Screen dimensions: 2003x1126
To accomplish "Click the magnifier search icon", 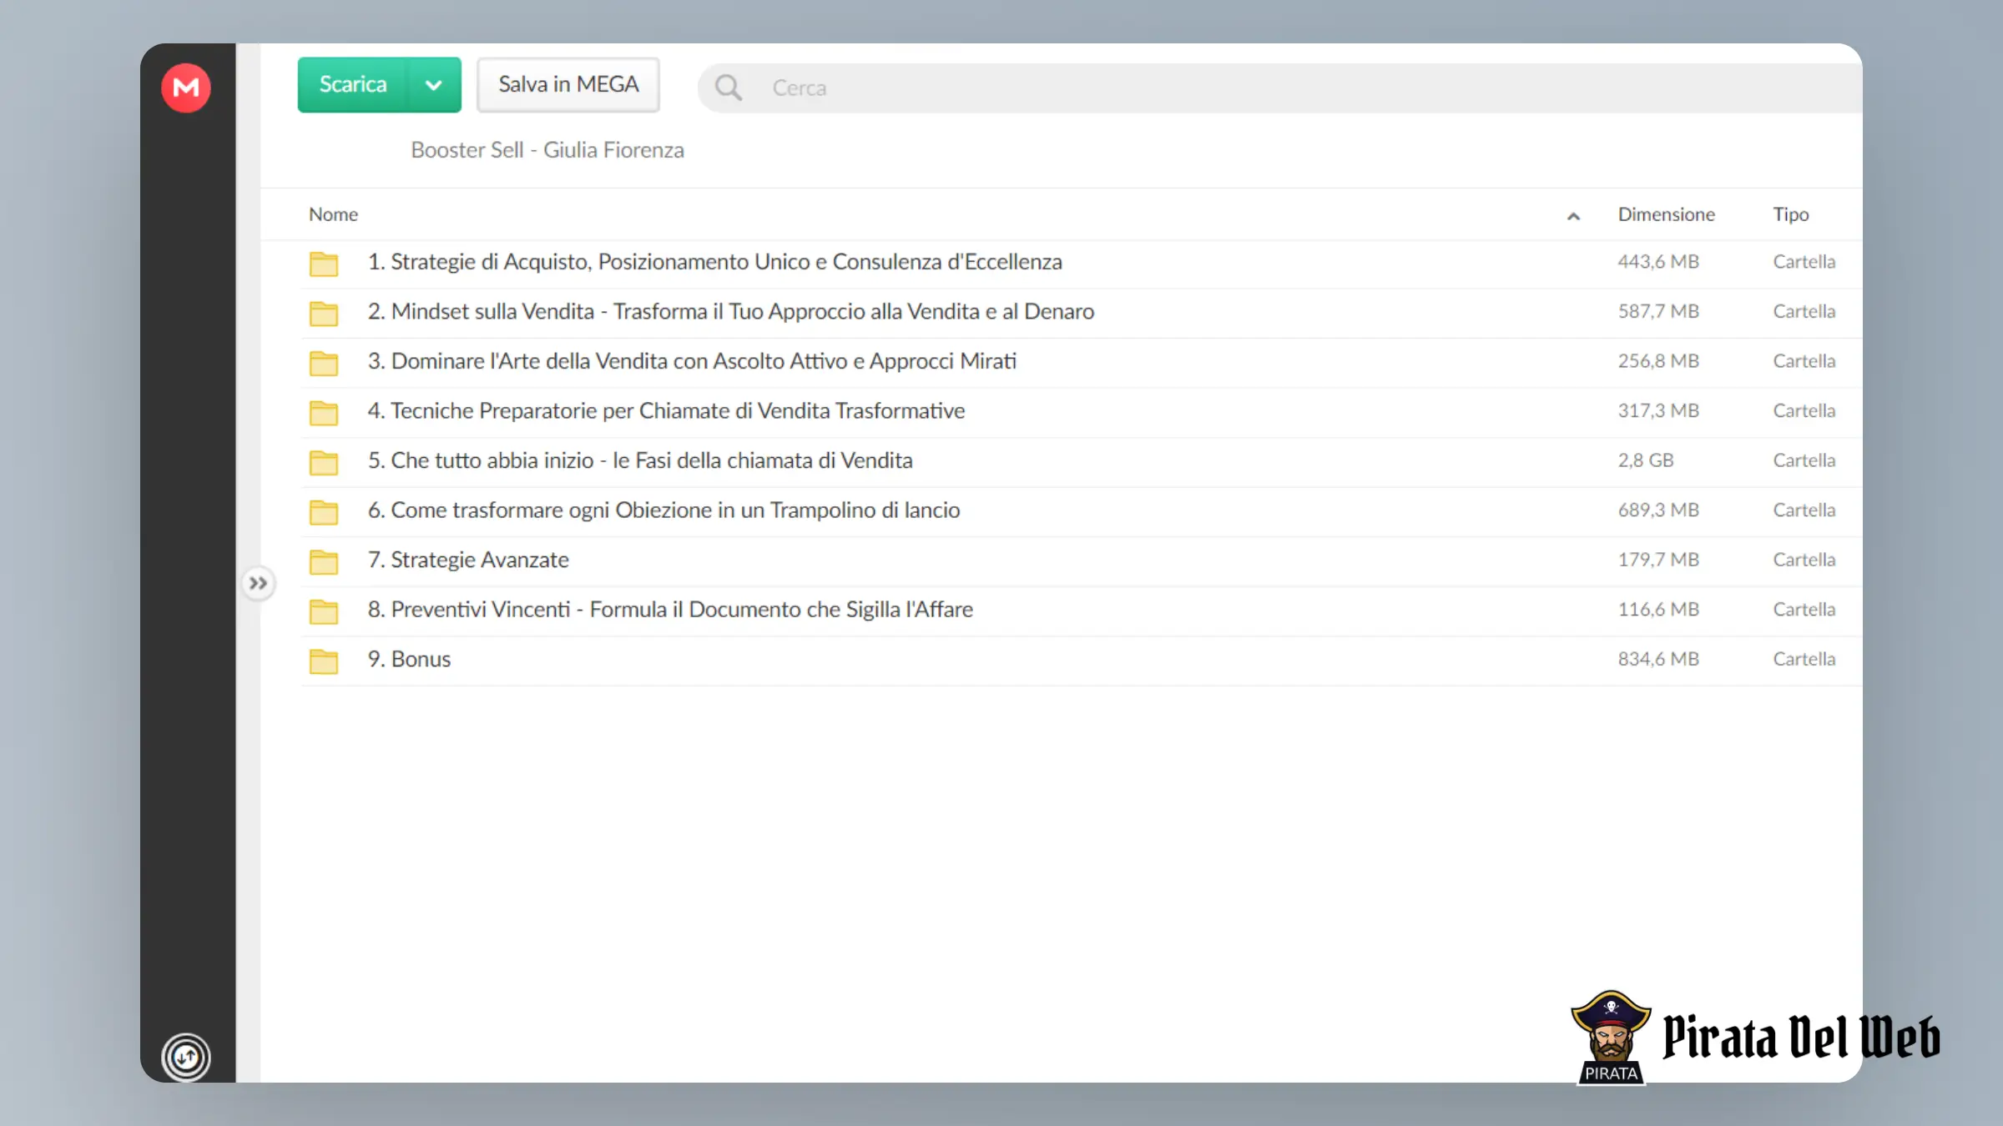I will [728, 88].
